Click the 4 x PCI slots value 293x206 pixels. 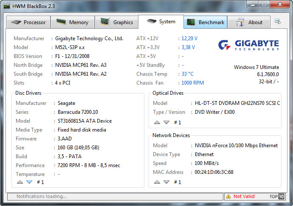(x=62, y=83)
